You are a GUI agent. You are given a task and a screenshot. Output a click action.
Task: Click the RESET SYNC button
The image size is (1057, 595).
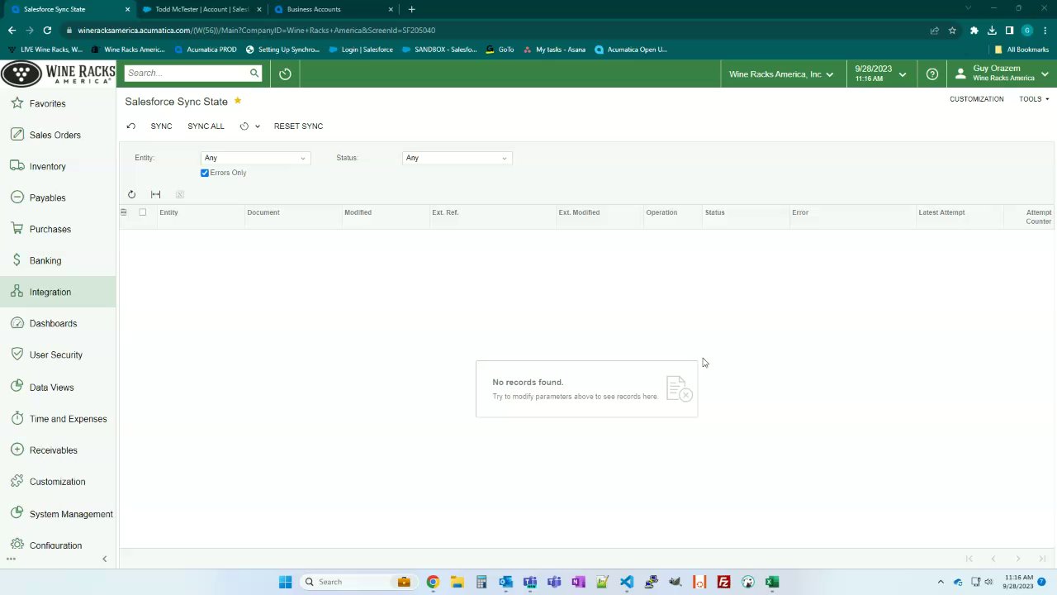click(298, 126)
